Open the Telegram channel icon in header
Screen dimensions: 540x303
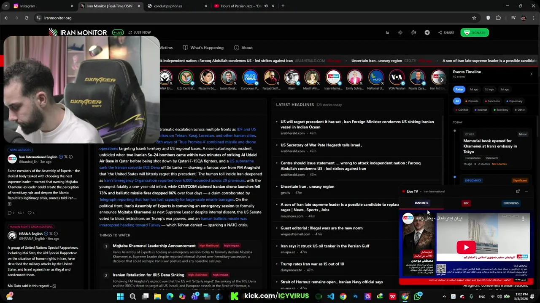click(427, 32)
